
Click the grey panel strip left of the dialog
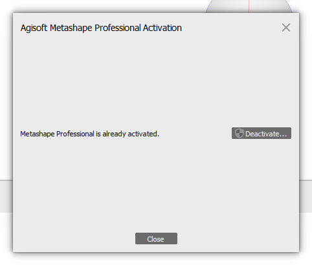point(6,196)
